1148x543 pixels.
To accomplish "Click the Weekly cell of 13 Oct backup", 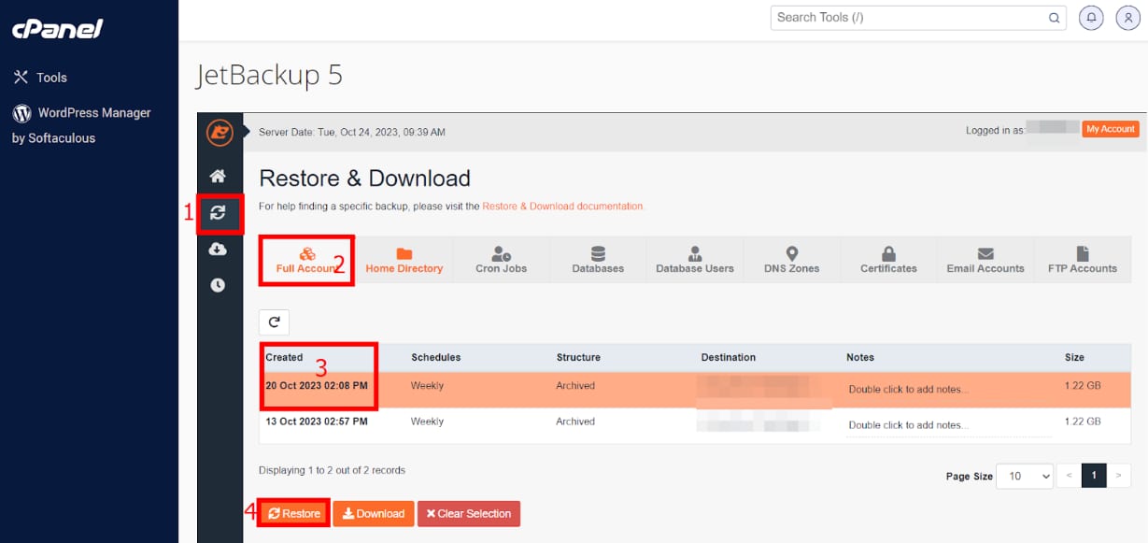I will click(x=427, y=422).
